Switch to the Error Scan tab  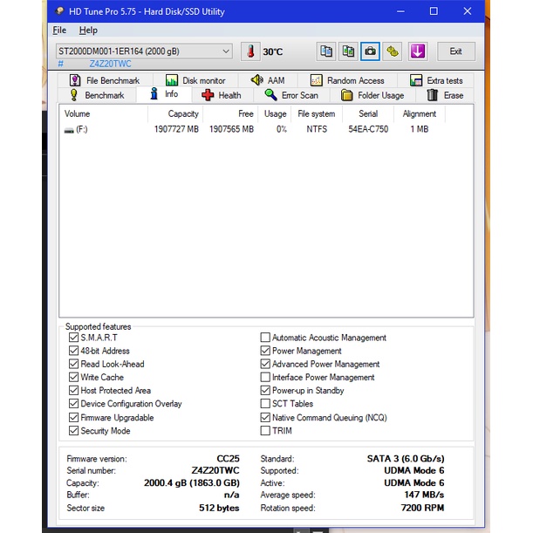[x=291, y=95]
